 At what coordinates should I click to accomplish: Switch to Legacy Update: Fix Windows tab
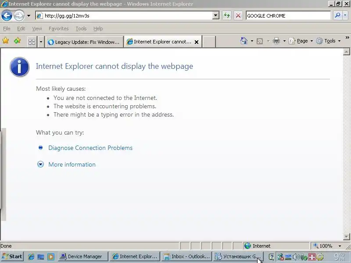tap(84, 42)
